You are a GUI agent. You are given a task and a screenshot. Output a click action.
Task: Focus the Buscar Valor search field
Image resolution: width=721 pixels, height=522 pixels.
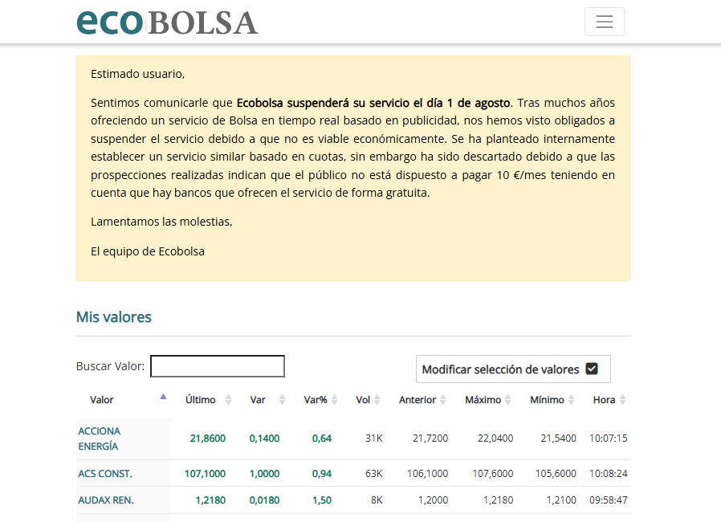click(x=218, y=366)
